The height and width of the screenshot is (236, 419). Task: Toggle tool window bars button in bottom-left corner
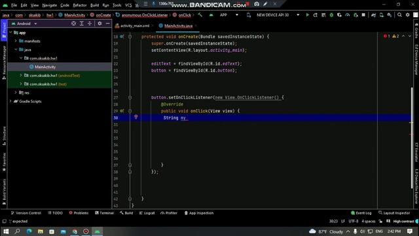point(4,222)
